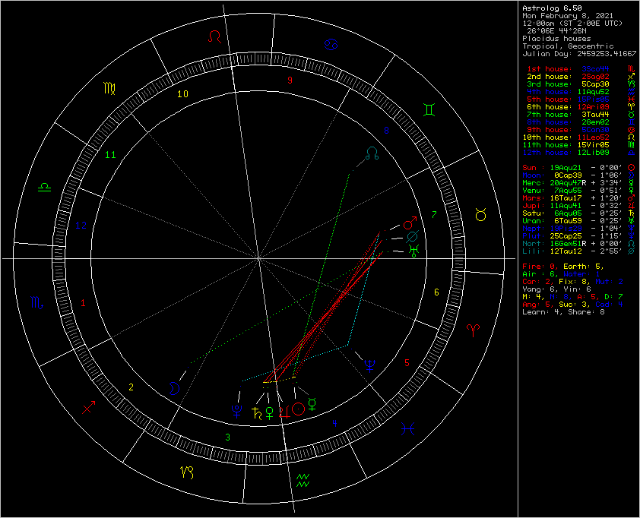Select the yellow Taurus glyph on the outer ring

pos(481,214)
